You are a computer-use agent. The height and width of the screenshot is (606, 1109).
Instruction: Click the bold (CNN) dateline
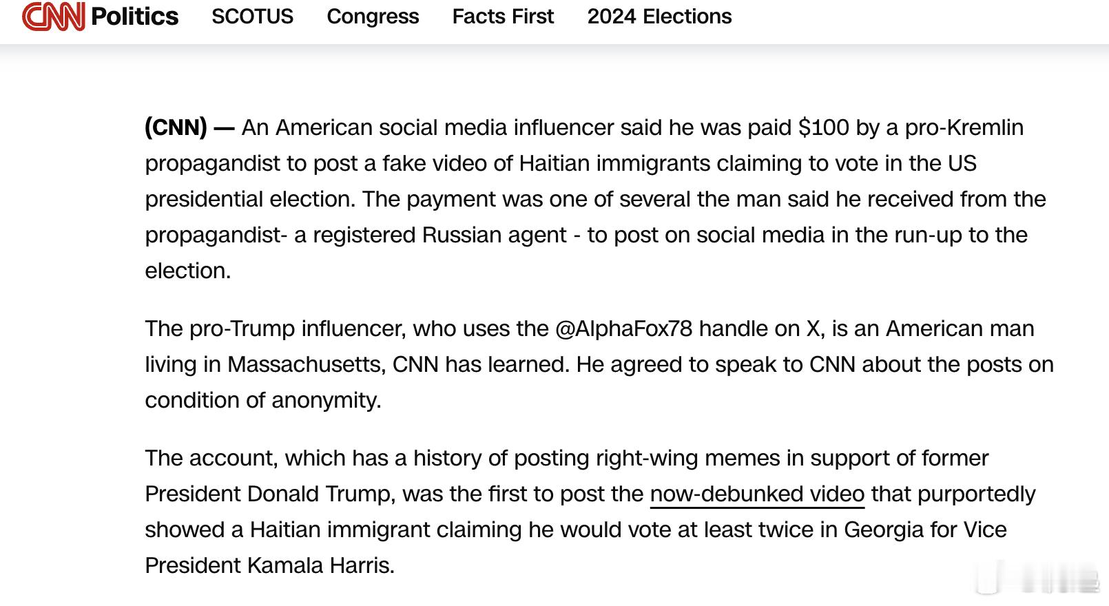[176, 127]
